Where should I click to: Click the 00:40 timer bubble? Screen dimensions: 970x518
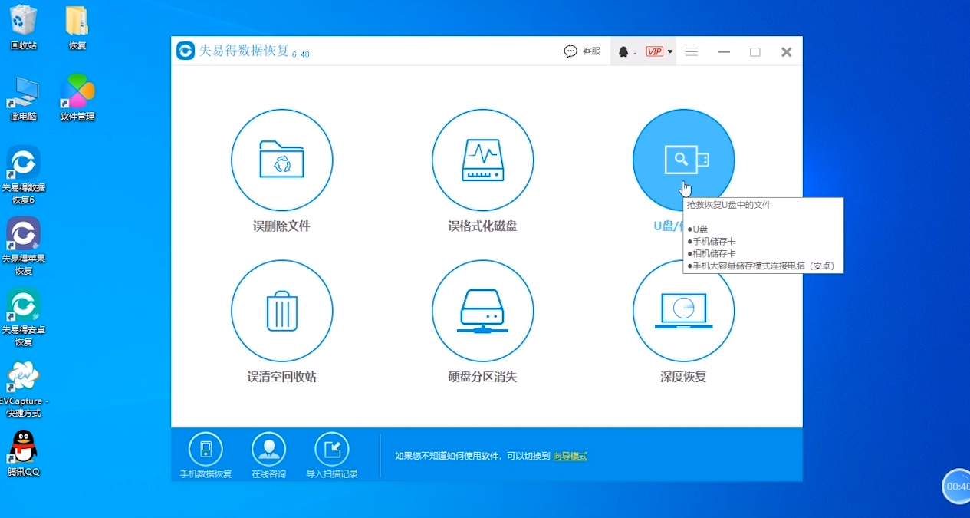click(x=957, y=486)
